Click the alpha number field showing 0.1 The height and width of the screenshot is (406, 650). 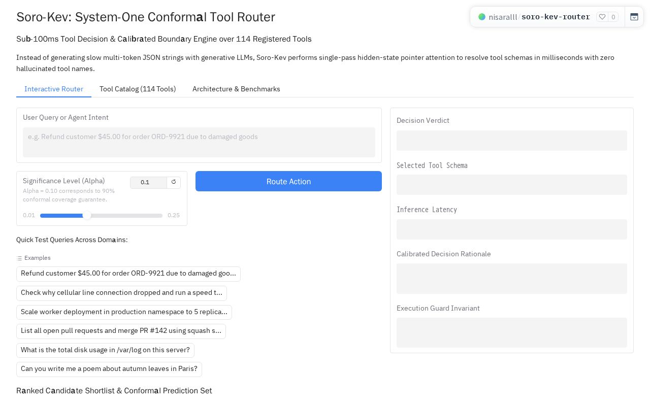click(148, 182)
